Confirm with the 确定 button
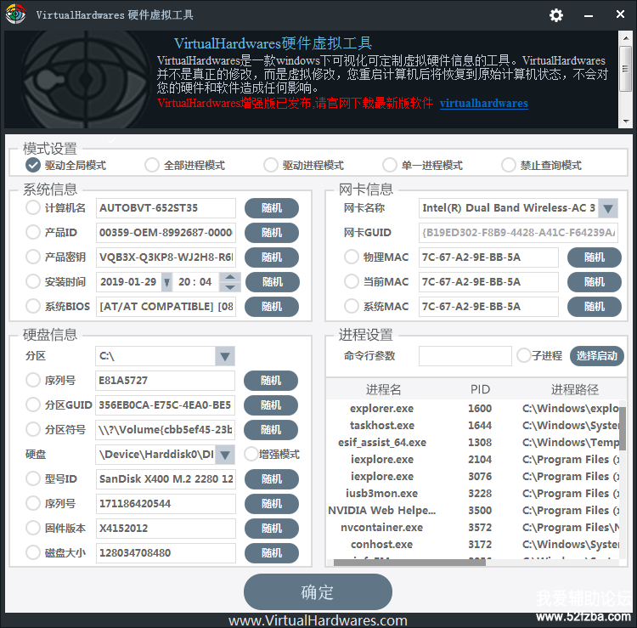 (318, 591)
